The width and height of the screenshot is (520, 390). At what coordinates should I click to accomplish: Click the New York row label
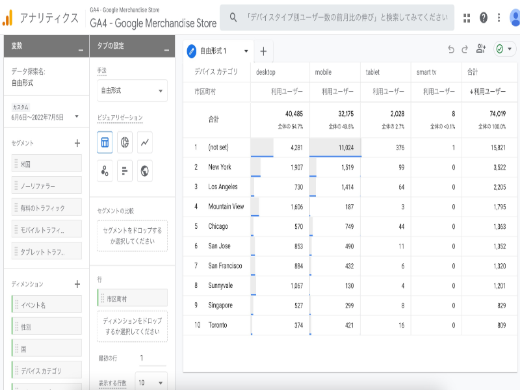click(220, 167)
